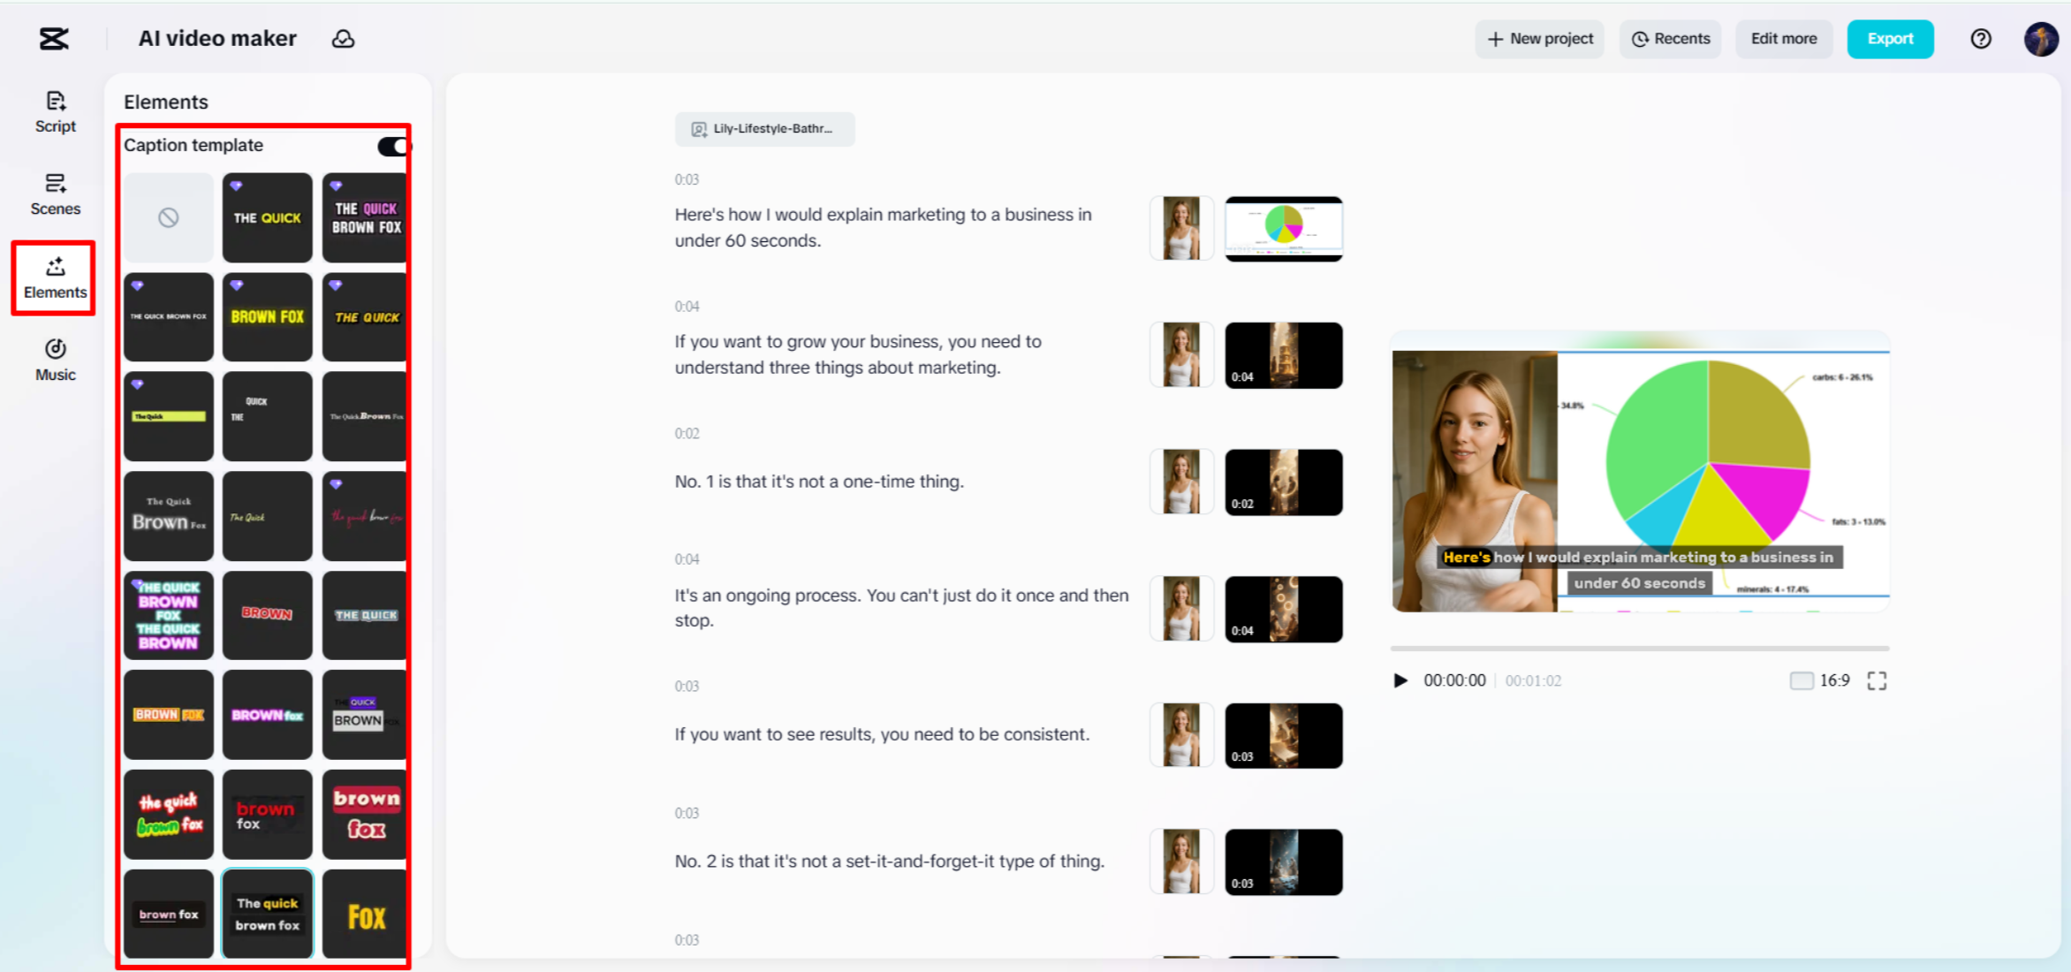Image resolution: width=2071 pixels, height=972 pixels.
Task: Open the Scenes panel
Action: 55,194
